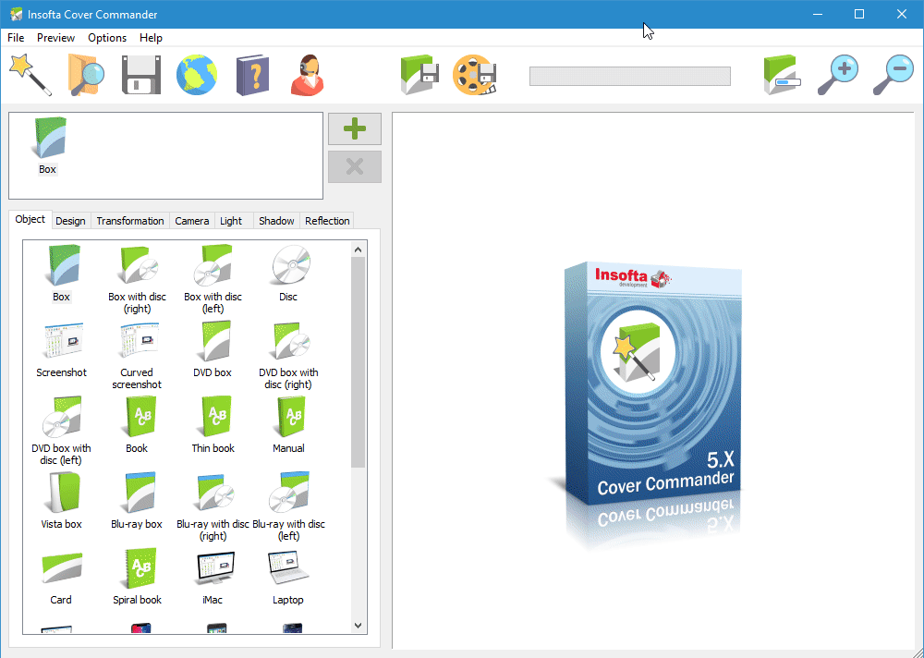Choose DVD box with disc (left)
Image resolution: width=924 pixels, height=658 pixels.
tap(61, 431)
